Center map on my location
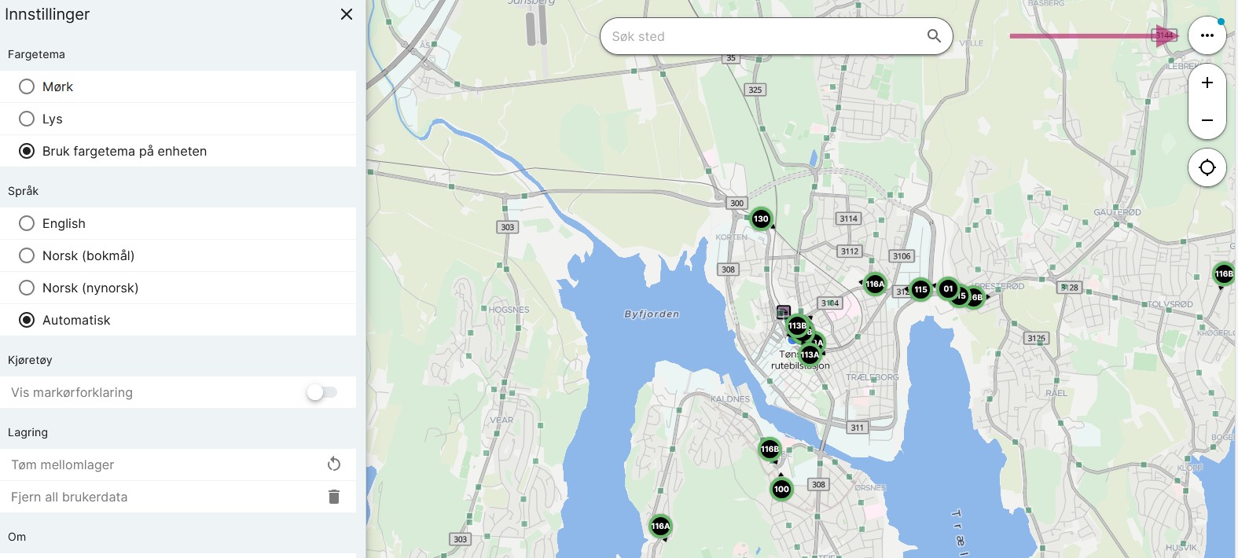This screenshot has height=558, width=1238. pos(1207,167)
